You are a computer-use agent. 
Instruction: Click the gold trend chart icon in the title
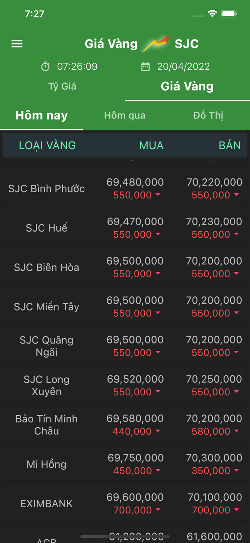[155, 43]
